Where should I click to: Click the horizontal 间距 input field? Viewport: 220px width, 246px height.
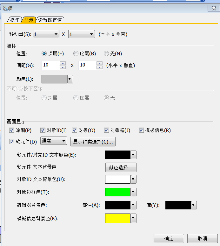50,65
